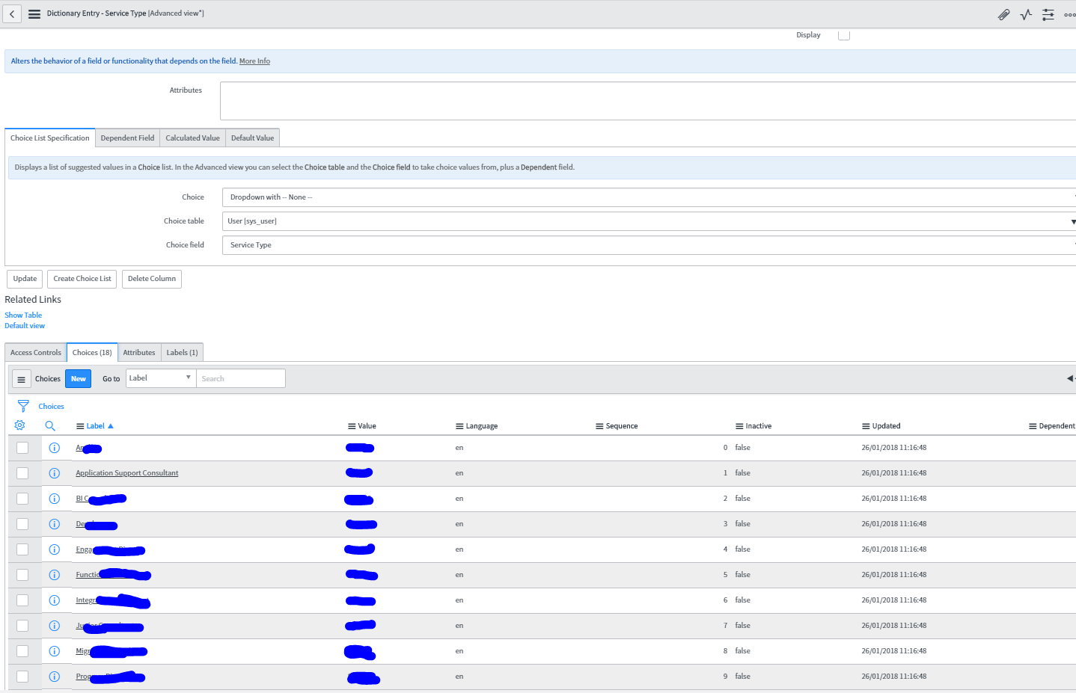
Task: Open the Go to field selector set to Label
Action: pyautogui.click(x=161, y=378)
